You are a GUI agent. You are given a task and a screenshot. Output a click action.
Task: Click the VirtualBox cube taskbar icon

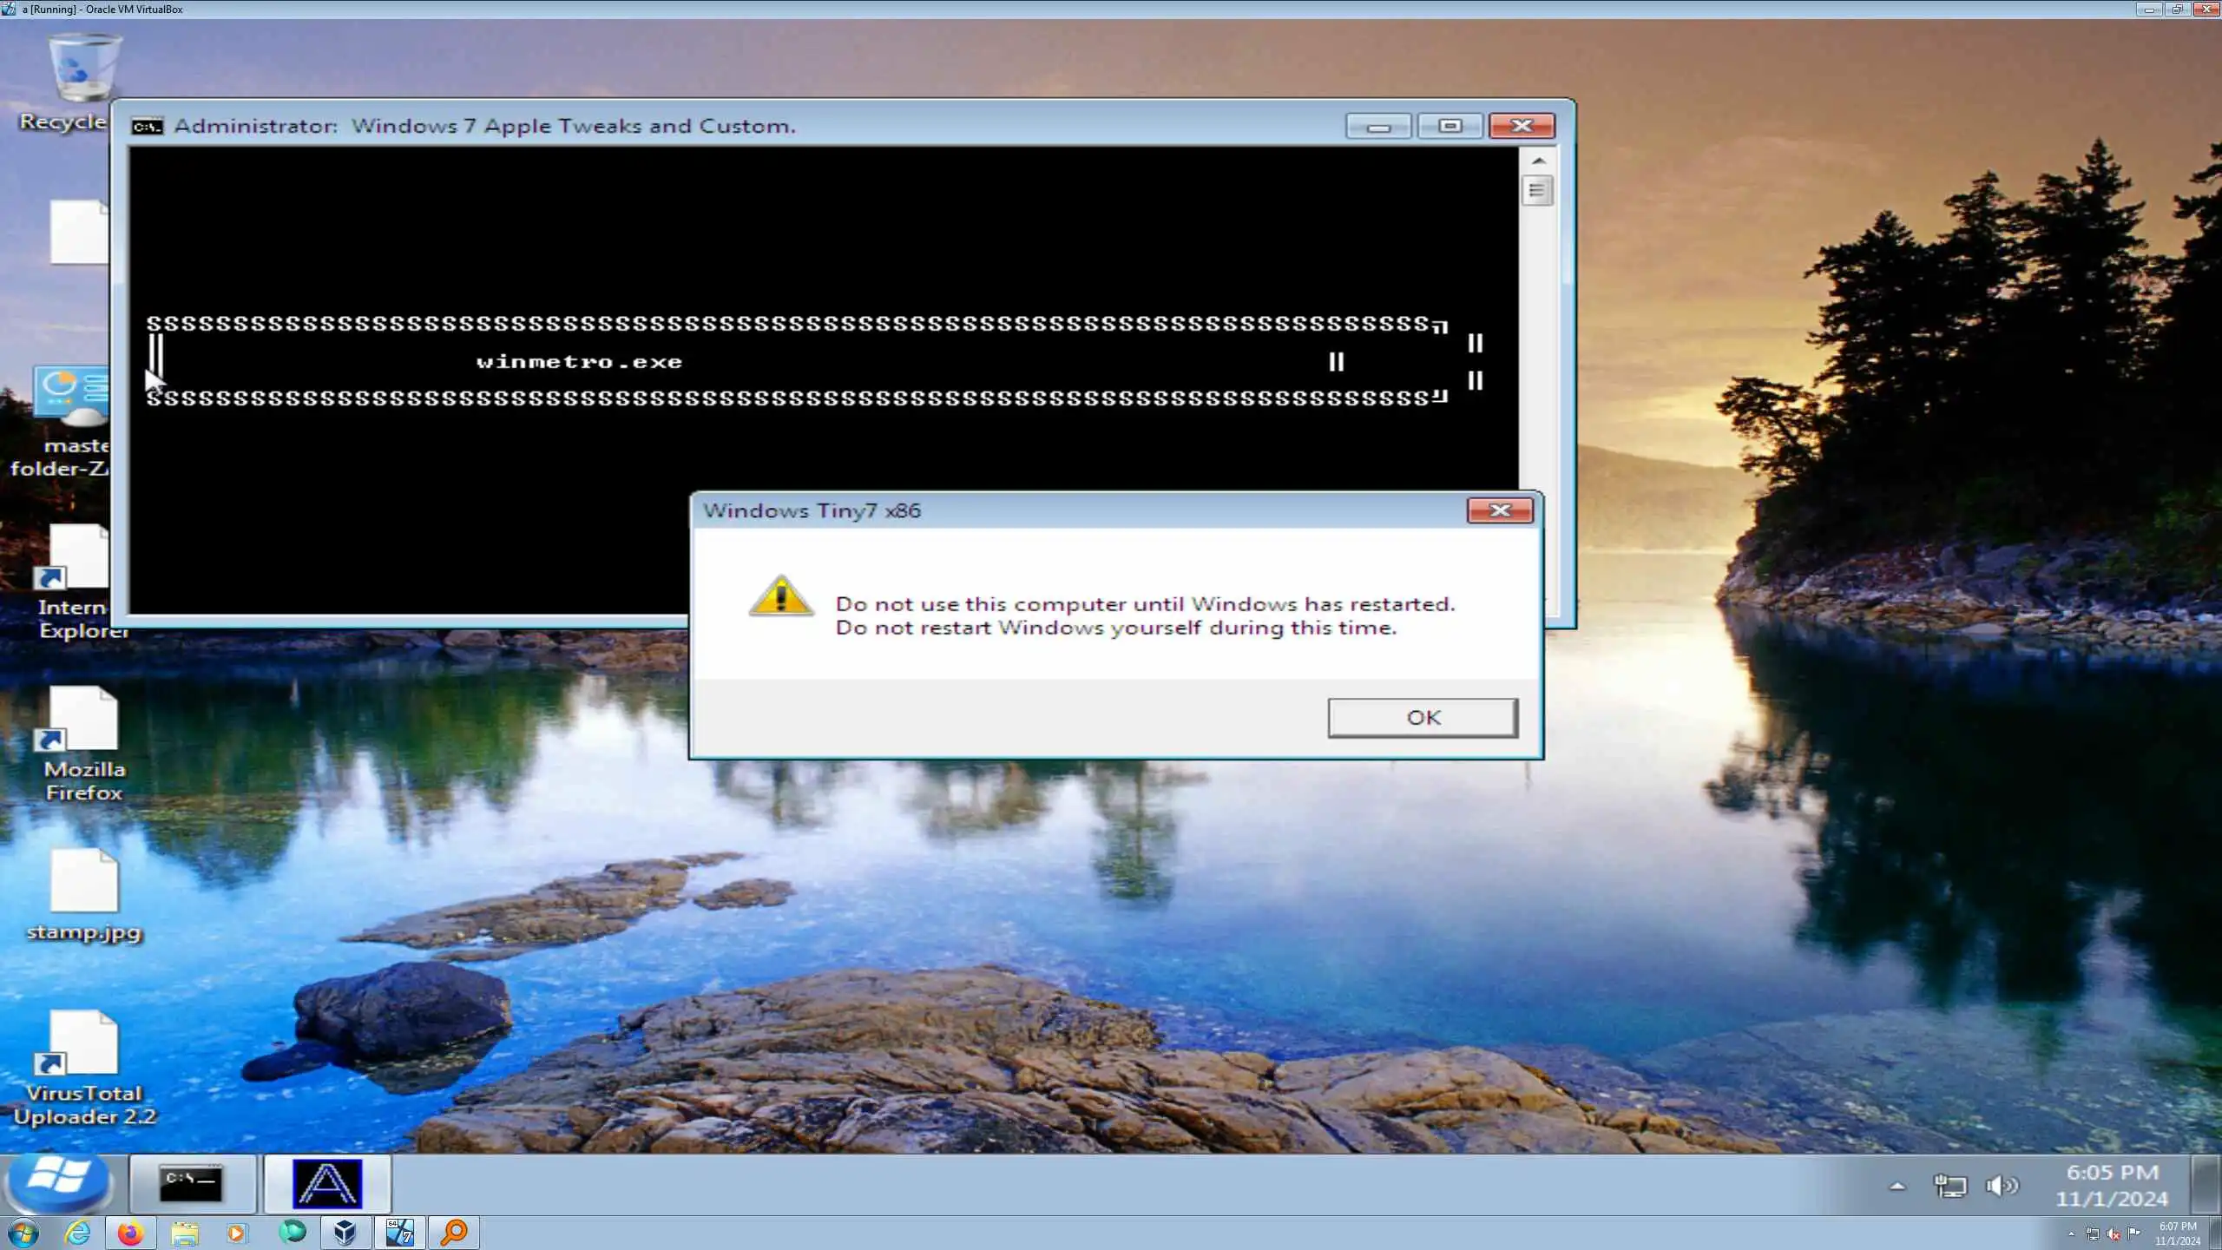tap(345, 1233)
